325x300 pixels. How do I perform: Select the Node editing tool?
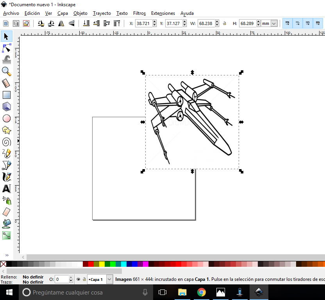(6, 48)
